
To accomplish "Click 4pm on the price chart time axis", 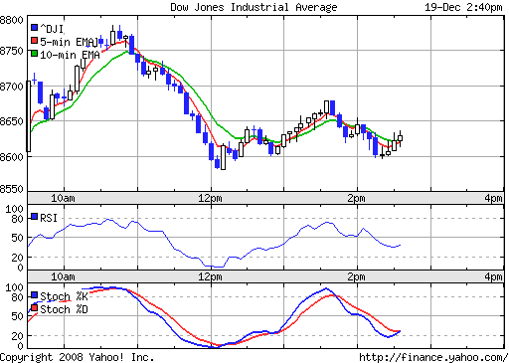I will click(493, 198).
